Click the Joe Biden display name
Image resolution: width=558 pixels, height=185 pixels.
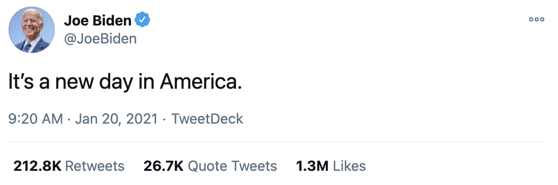[97, 21]
